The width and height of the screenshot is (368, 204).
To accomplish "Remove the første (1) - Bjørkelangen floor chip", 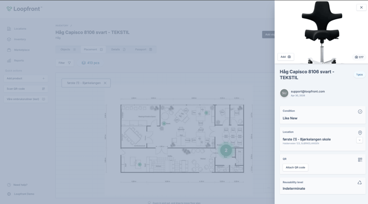I will pos(105,83).
